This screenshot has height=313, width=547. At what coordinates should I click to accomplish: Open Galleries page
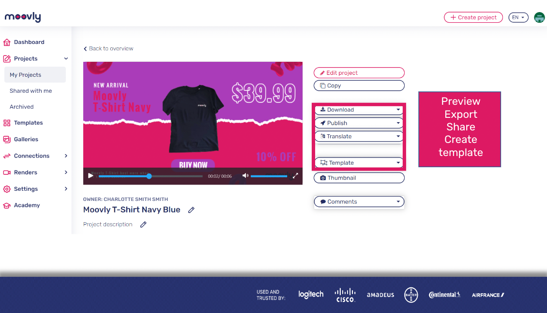point(26,139)
